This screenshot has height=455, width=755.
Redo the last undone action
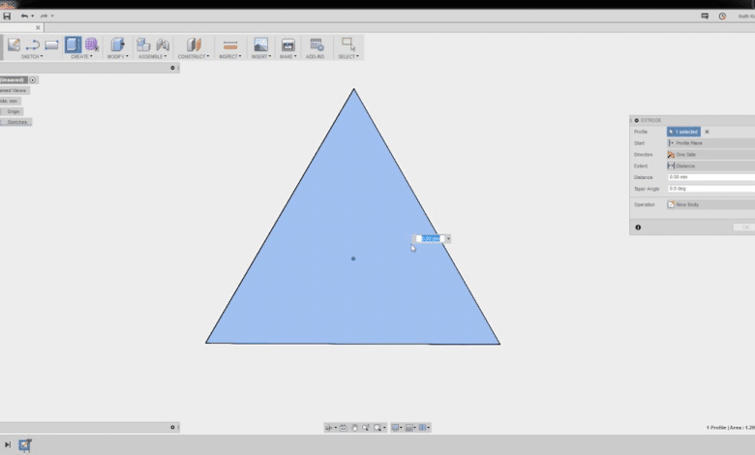click(44, 15)
